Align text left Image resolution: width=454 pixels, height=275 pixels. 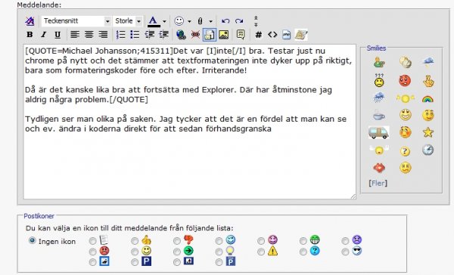point(75,35)
